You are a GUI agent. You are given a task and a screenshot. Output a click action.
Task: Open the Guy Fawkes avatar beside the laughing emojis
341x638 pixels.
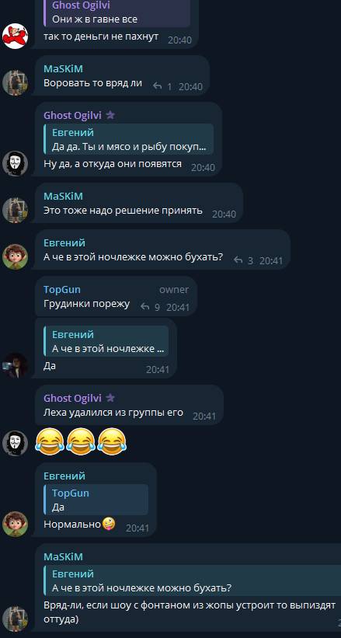(x=15, y=443)
